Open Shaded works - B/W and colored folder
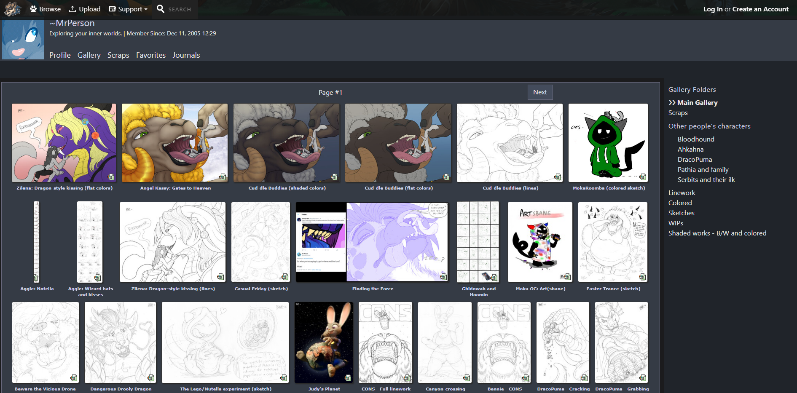 tap(717, 233)
